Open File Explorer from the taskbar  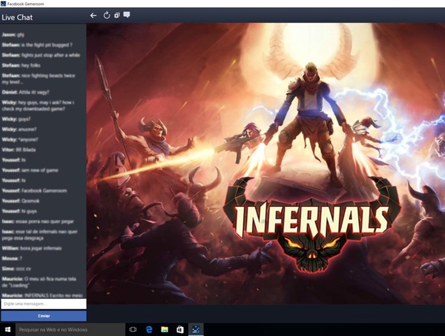point(165,330)
